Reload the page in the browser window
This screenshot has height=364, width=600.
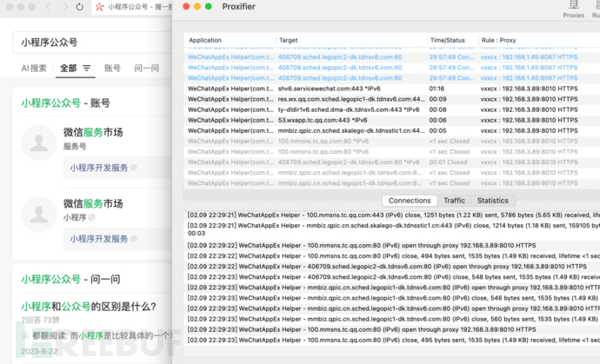click(80, 7)
